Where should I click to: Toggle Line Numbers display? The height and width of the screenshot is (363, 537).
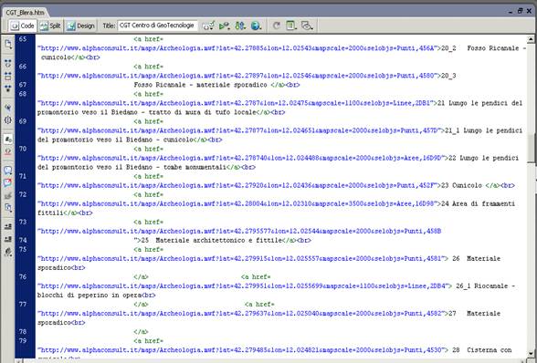8,139
